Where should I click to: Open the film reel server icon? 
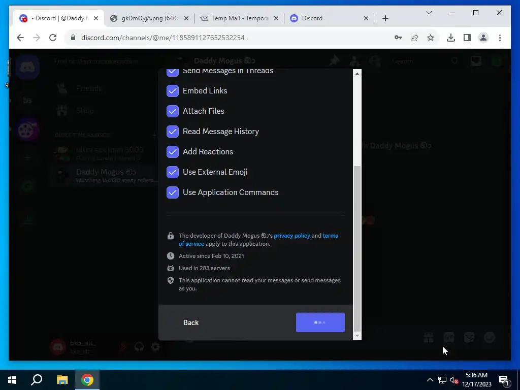(x=27, y=129)
